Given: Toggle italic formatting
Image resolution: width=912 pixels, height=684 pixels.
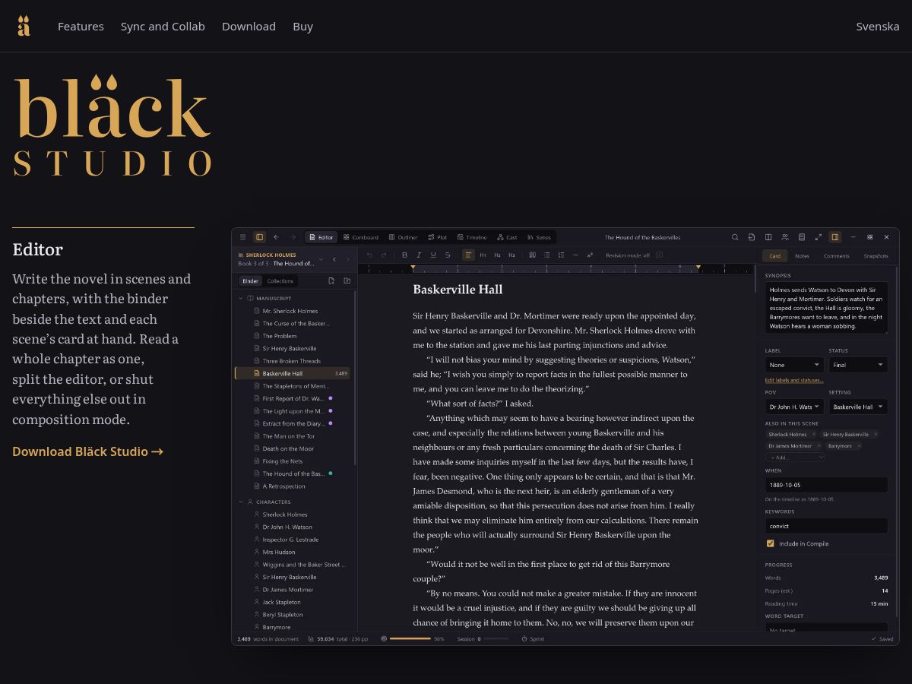Looking at the screenshot, I should point(419,255).
